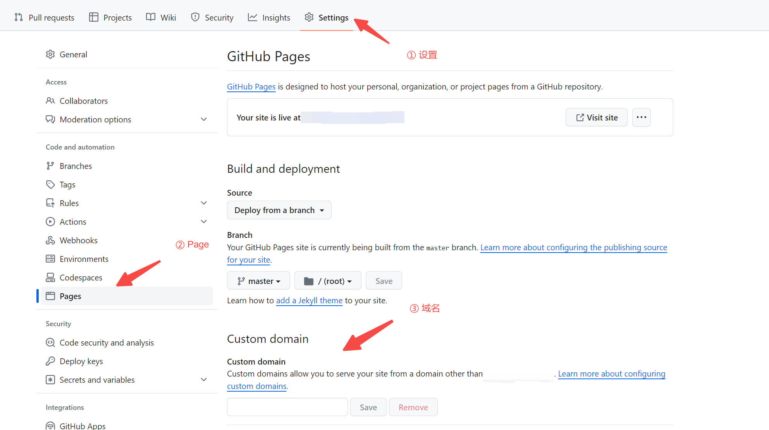The height and width of the screenshot is (430, 769).
Task: Click the Collaborators people icon
Action: click(x=50, y=101)
